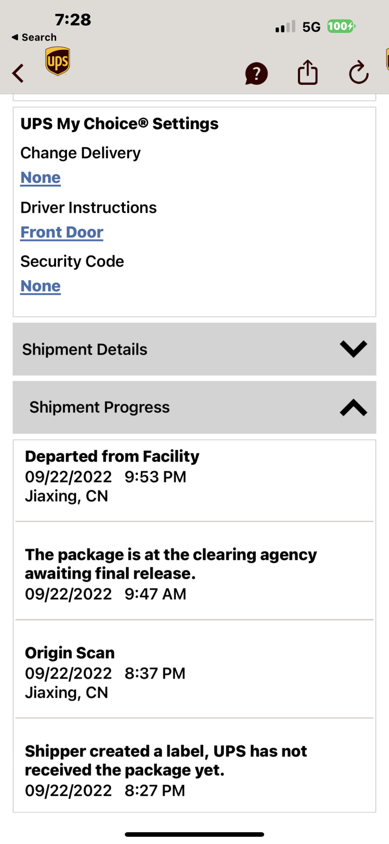
Task: Return to Search via status bar link
Action: pos(34,37)
